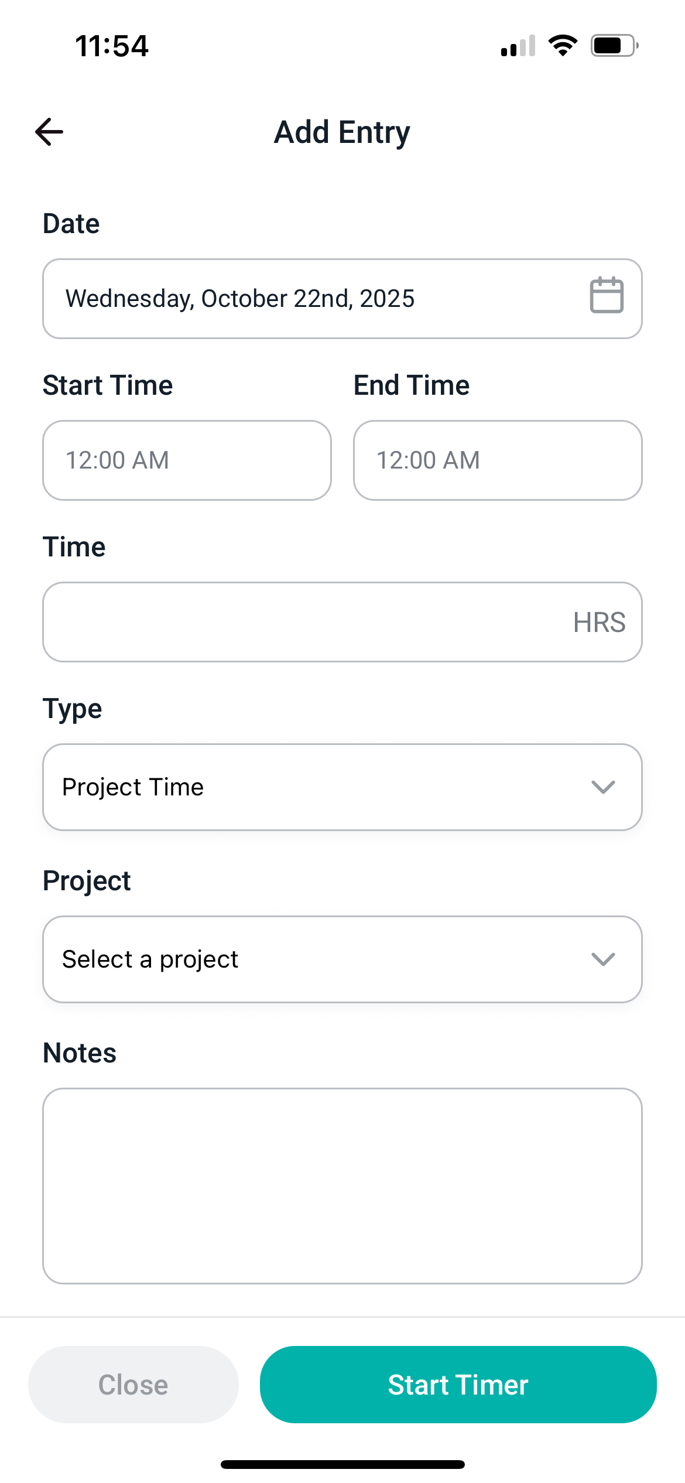The width and height of the screenshot is (685, 1483).
Task: Tap the Add Entry page title
Action: pos(342,132)
